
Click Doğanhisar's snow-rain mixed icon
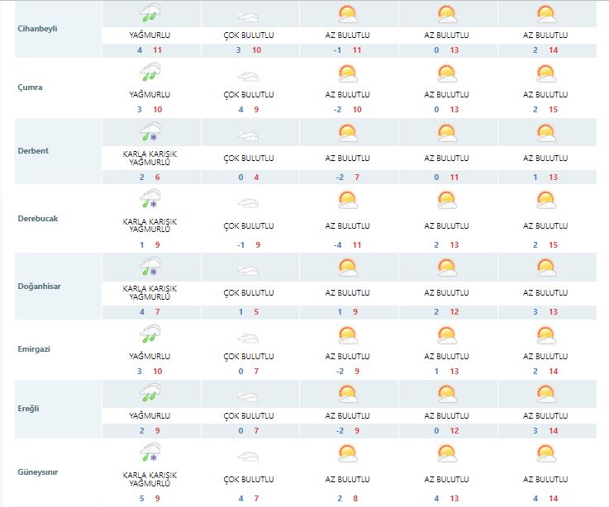pyautogui.click(x=150, y=268)
